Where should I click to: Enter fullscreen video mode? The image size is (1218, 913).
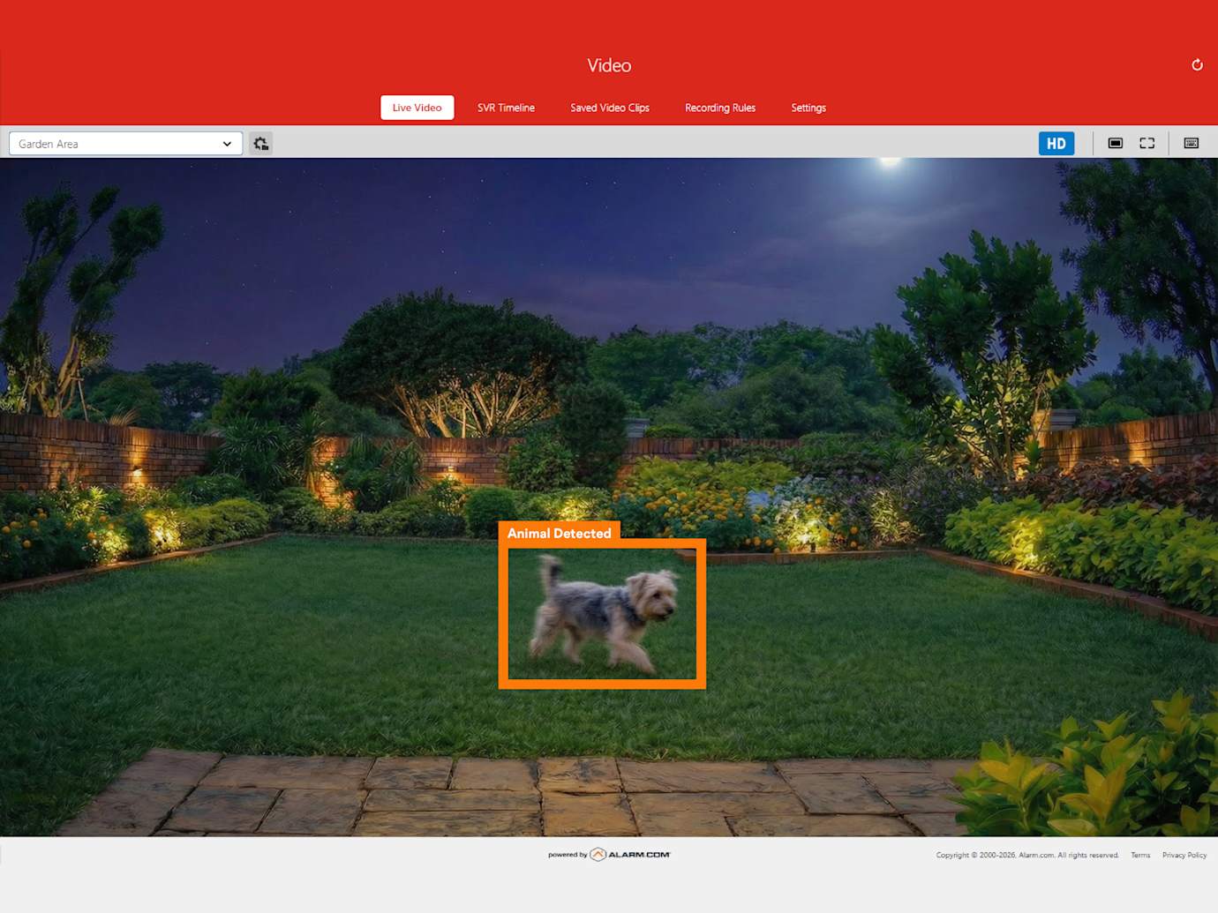[1147, 143]
